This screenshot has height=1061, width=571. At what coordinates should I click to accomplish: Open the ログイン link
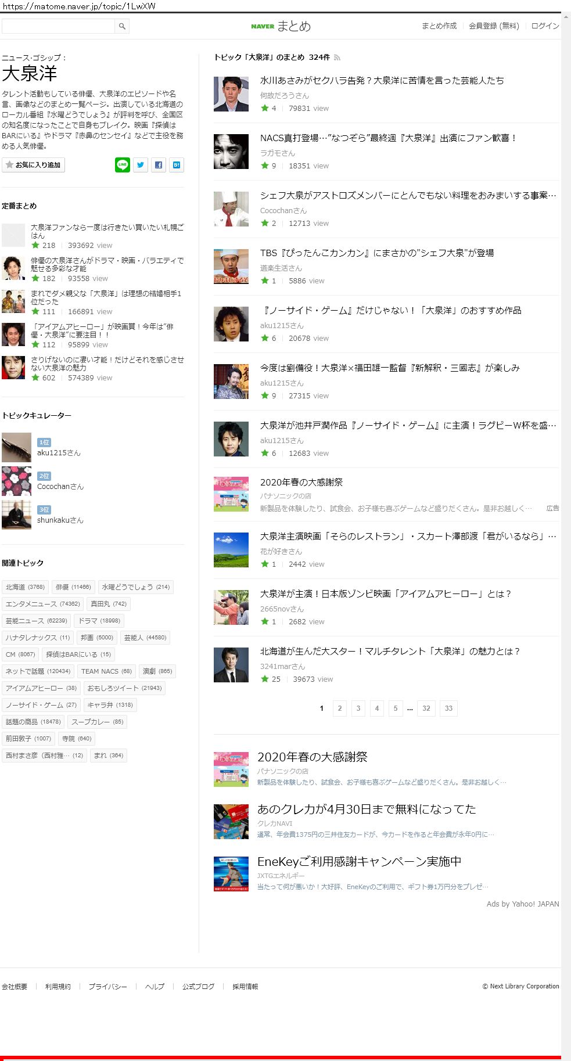(545, 26)
